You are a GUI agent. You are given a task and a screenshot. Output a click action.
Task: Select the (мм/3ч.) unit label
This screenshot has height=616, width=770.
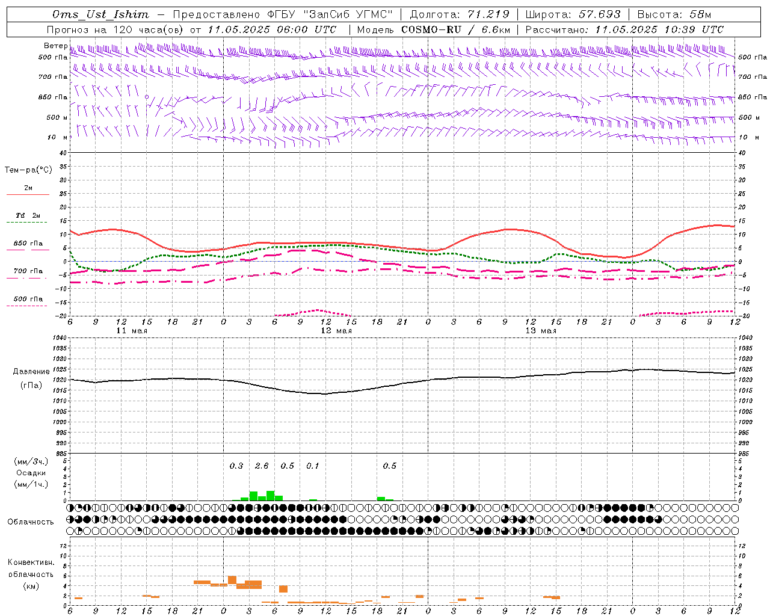pos(31,461)
